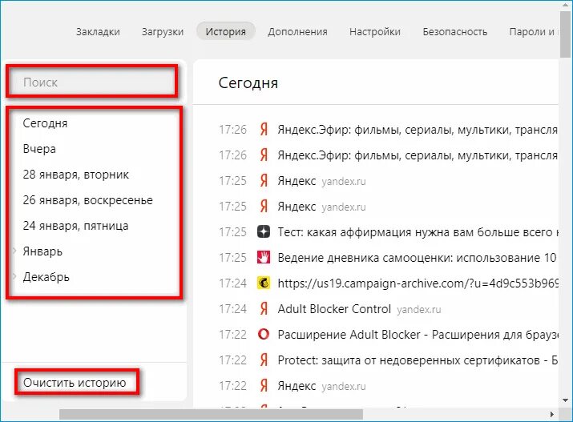Click Yandex icon of first 17:25 Яндекс entry
Viewport: 573px width, 422px height.
pos(264,181)
